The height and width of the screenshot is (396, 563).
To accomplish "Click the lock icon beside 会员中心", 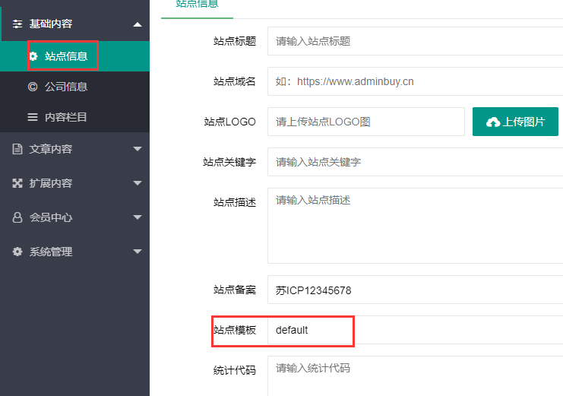I will point(17,217).
